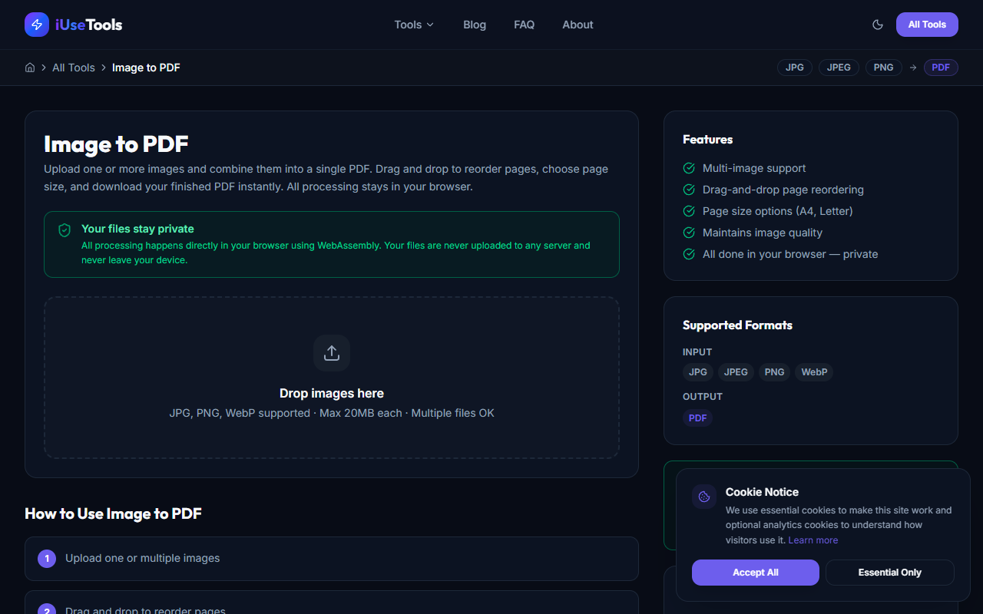Click the Accept All cookies button
983x614 pixels.
pos(755,572)
